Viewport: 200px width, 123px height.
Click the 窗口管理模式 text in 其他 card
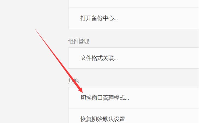pos(108,98)
